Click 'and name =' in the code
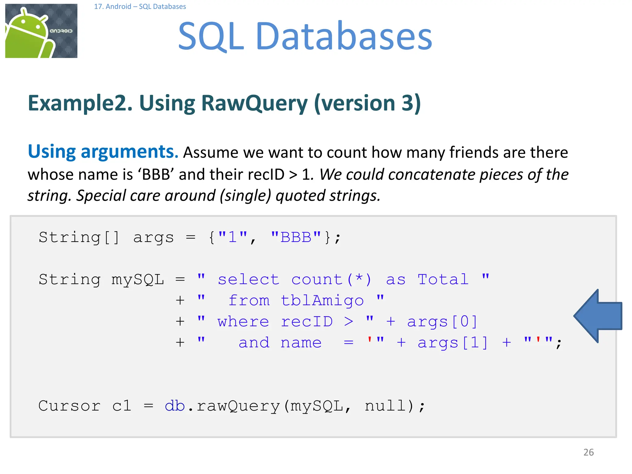The height and width of the screenshot is (474, 632). click(296, 343)
